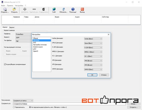Image resolution: width=142 pixels, height=110 pixels.
Task: Select DVD in settings list
Action: [x=41, y=43]
